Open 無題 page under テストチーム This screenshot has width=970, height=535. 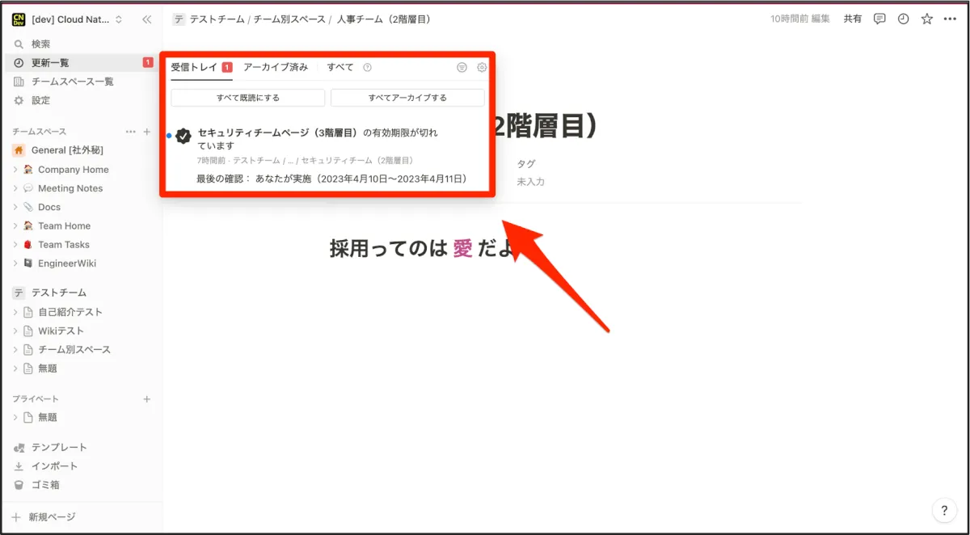click(x=48, y=369)
